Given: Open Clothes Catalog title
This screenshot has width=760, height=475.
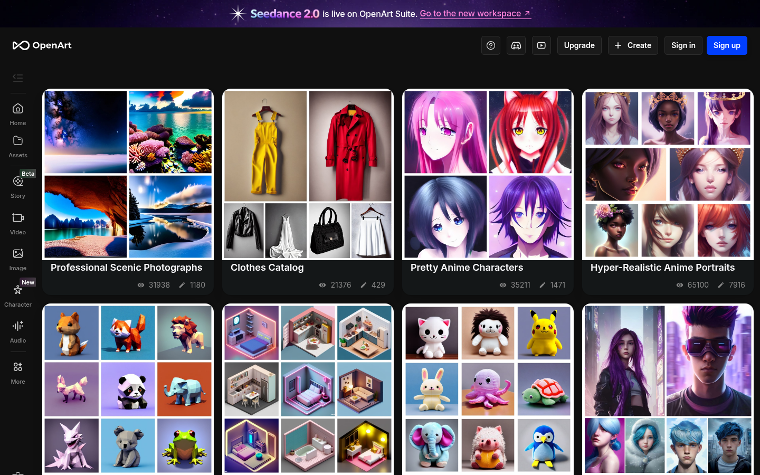Looking at the screenshot, I should tap(267, 268).
